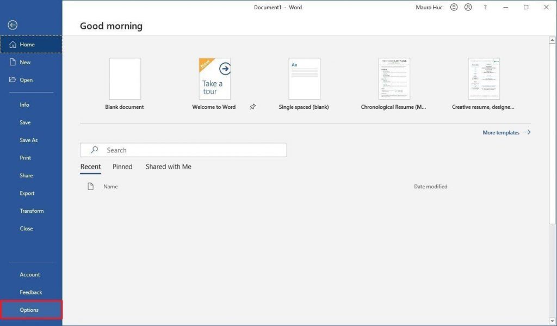Switch to the Recent tab

pos(91,167)
